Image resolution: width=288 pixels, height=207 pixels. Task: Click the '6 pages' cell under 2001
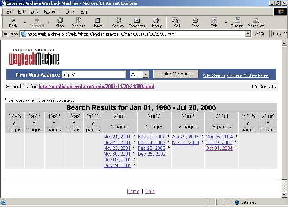click(x=120, y=127)
